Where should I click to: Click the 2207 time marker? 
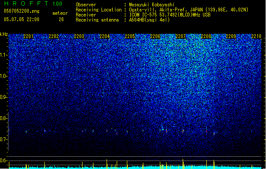click(181, 36)
